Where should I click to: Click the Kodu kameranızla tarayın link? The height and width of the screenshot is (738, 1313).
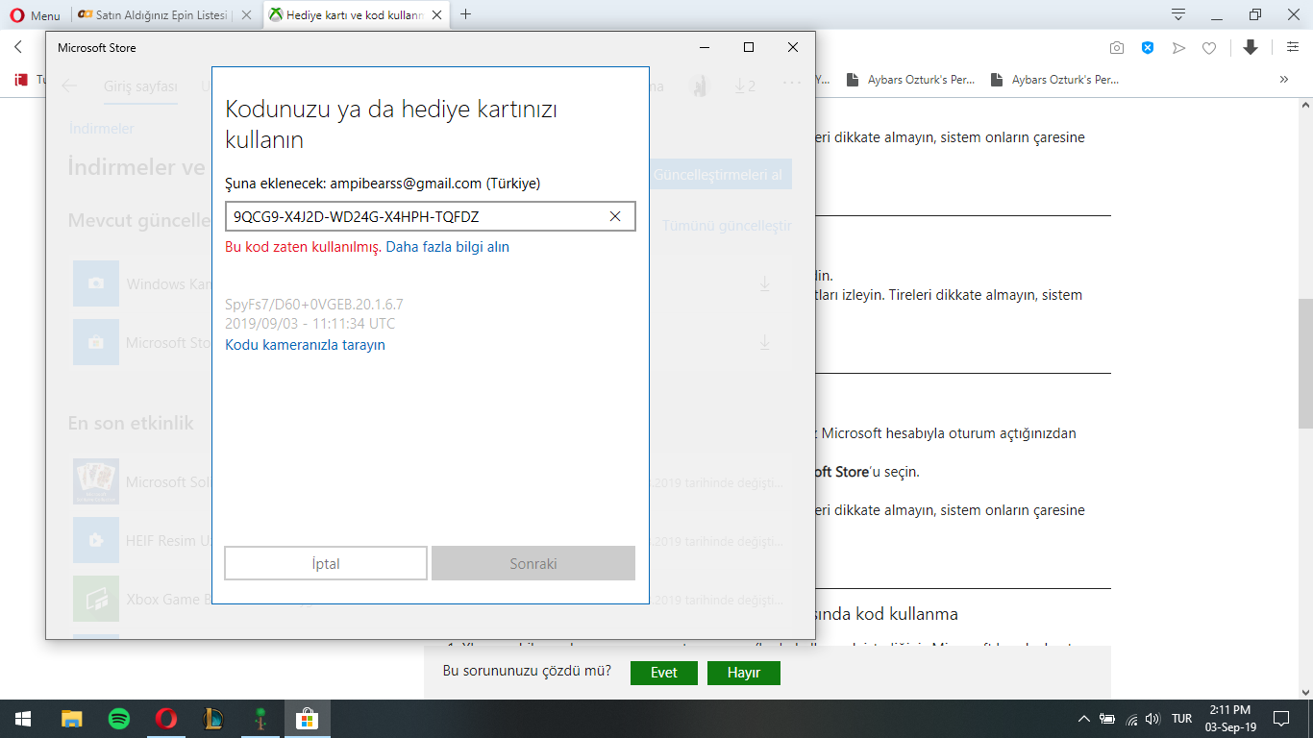pos(305,345)
